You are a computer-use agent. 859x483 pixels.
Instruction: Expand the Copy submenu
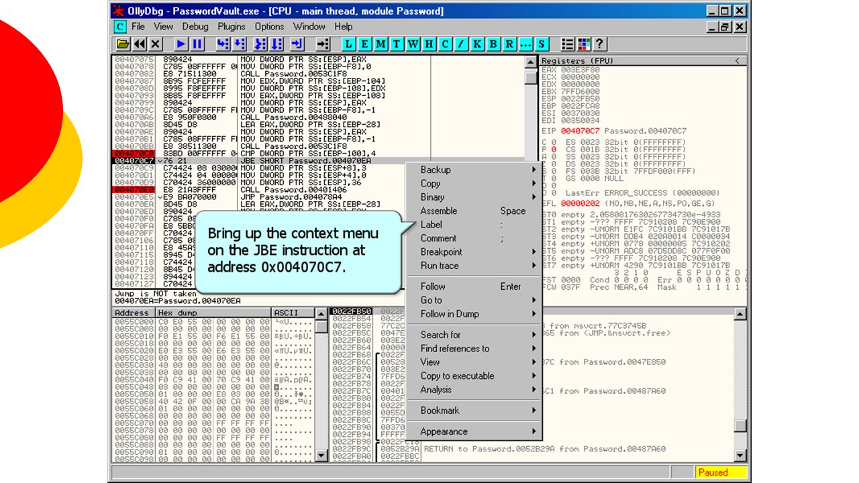(474, 183)
